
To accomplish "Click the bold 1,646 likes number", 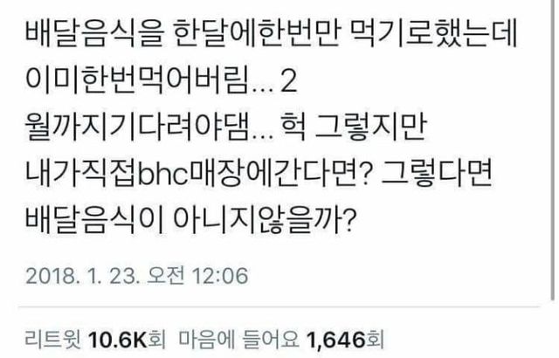I will pos(335,339).
